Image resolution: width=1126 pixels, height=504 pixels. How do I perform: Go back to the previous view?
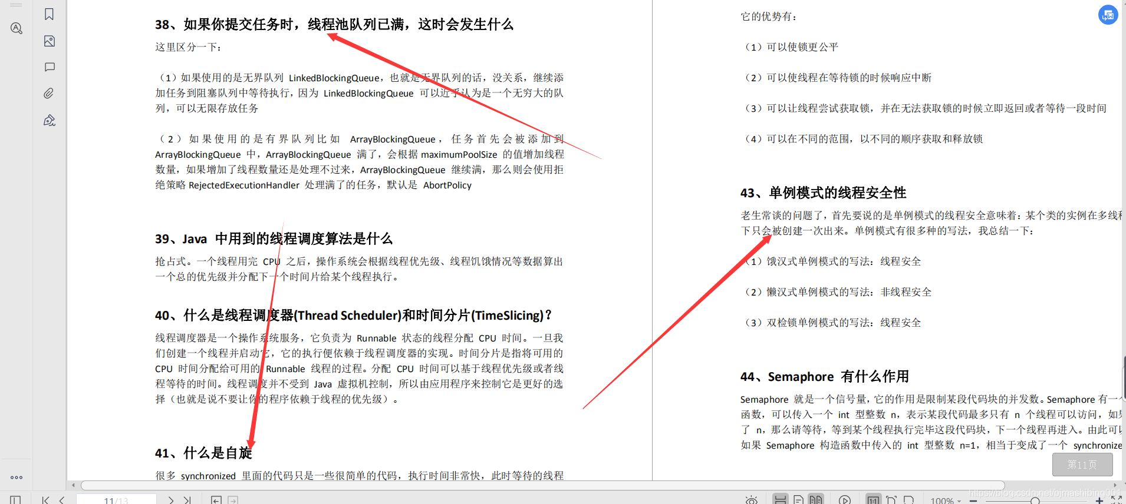216,500
